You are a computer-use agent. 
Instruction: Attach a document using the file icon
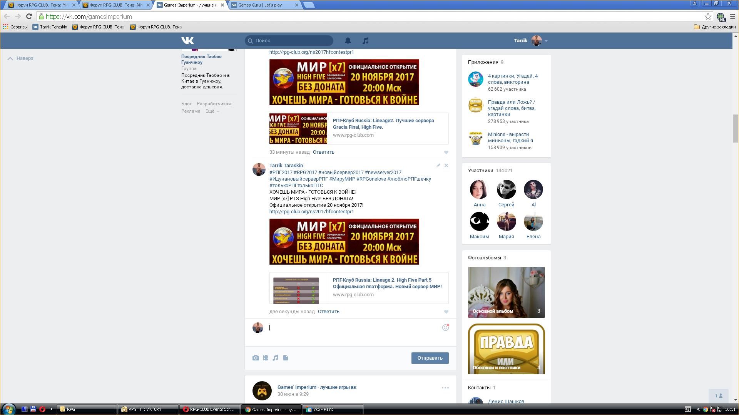(286, 358)
